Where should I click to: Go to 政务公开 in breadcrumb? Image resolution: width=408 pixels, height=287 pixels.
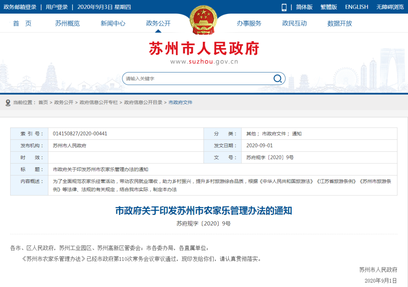tap(64, 102)
